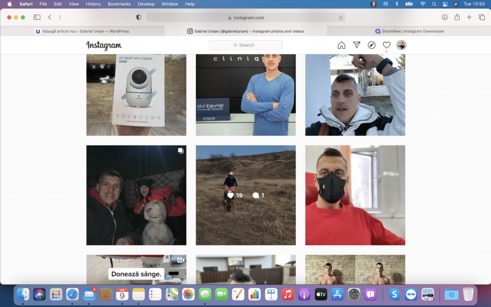Click the Tue 10:50 clock

coord(474,4)
